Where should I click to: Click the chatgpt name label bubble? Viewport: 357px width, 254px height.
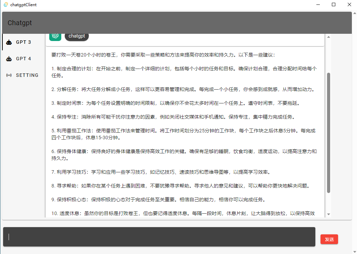76,36
